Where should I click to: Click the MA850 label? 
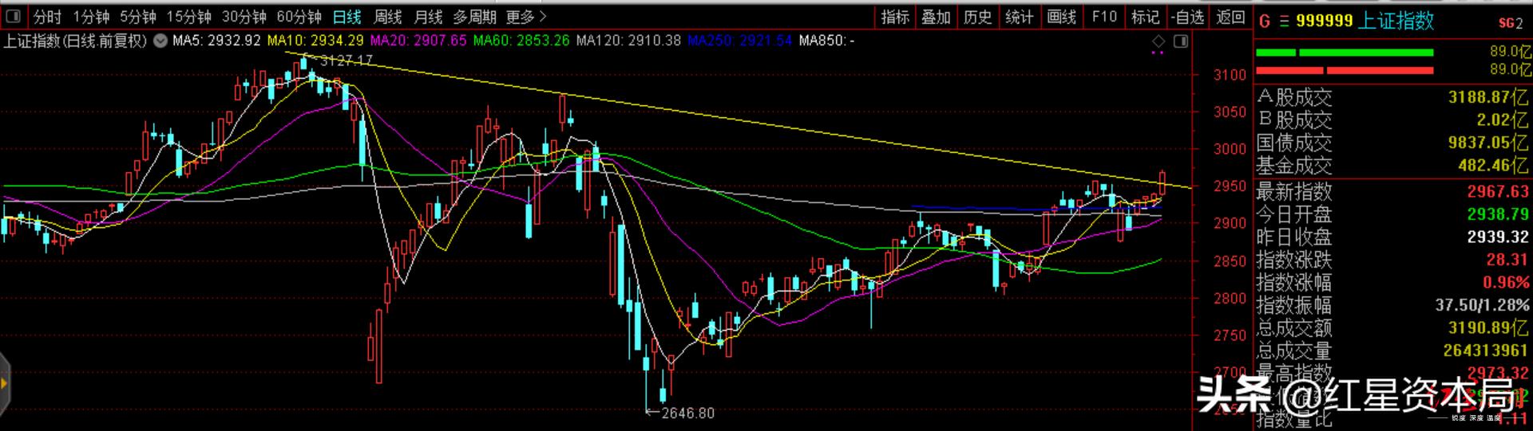coord(826,41)
